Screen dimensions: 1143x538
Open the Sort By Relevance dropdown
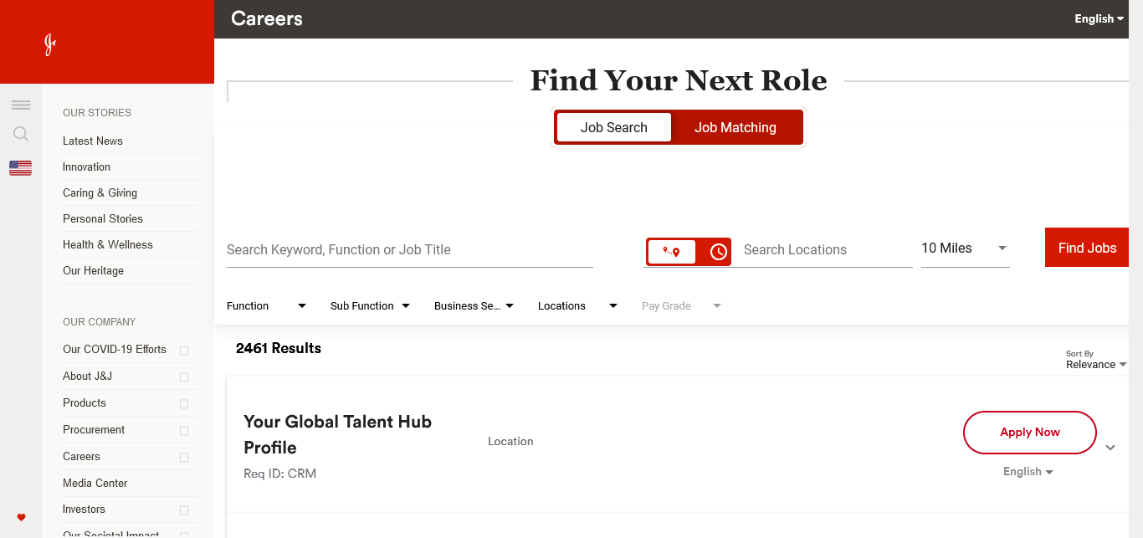(x=1095, y=364)
